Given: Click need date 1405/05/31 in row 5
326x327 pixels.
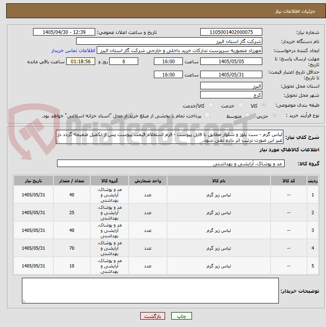Looking at the screenshot, I should point(34,266).
